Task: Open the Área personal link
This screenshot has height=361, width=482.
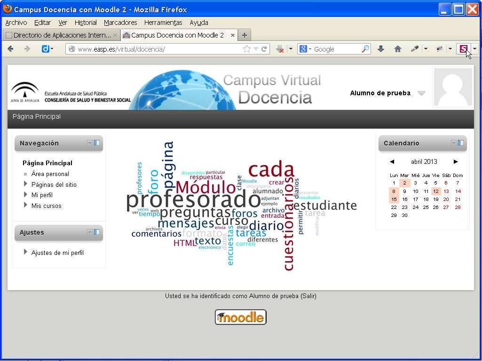Action: click(50, 174)
